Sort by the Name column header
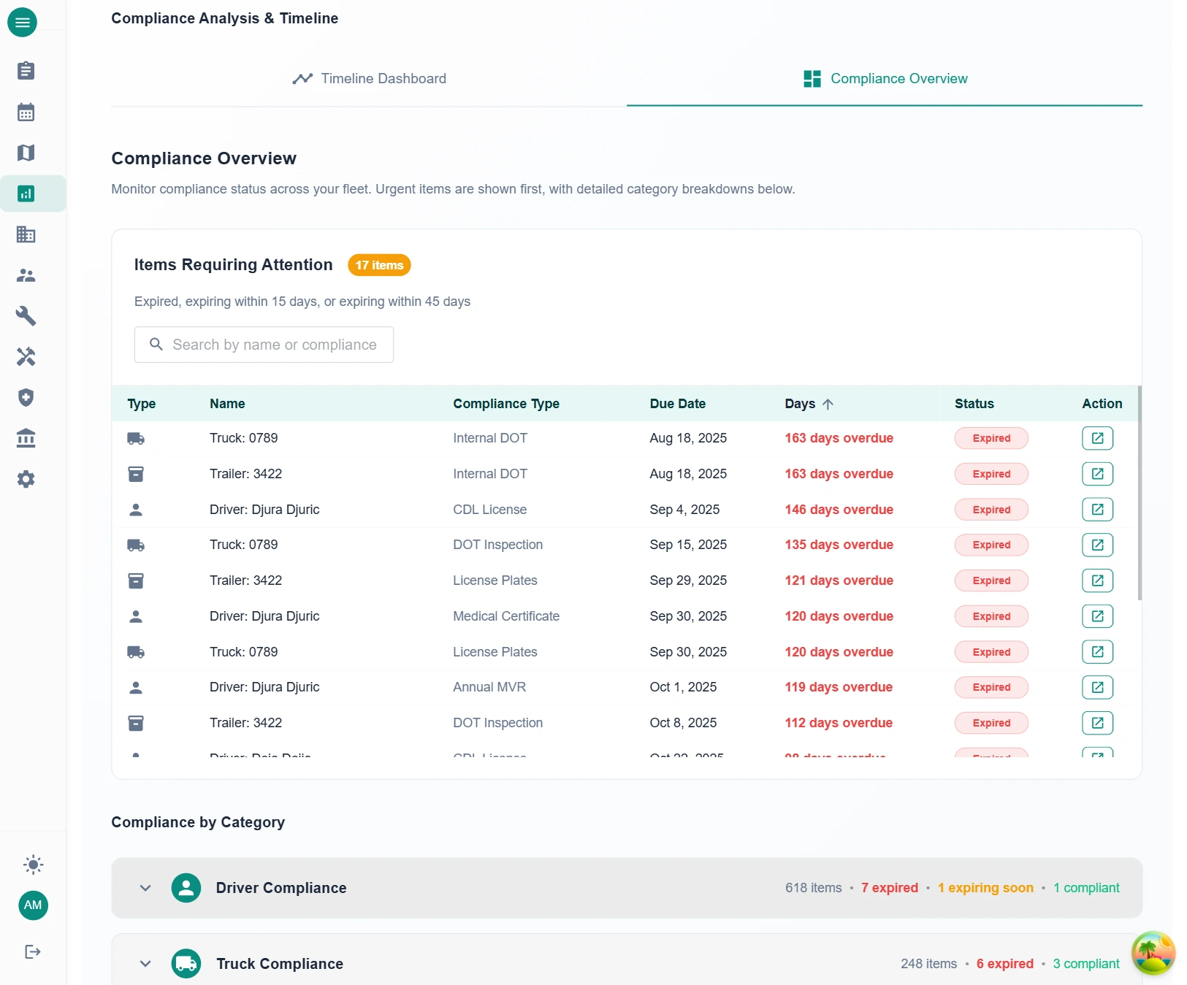This screenshot has width=1187, height=985. click(x=227, y=404)
